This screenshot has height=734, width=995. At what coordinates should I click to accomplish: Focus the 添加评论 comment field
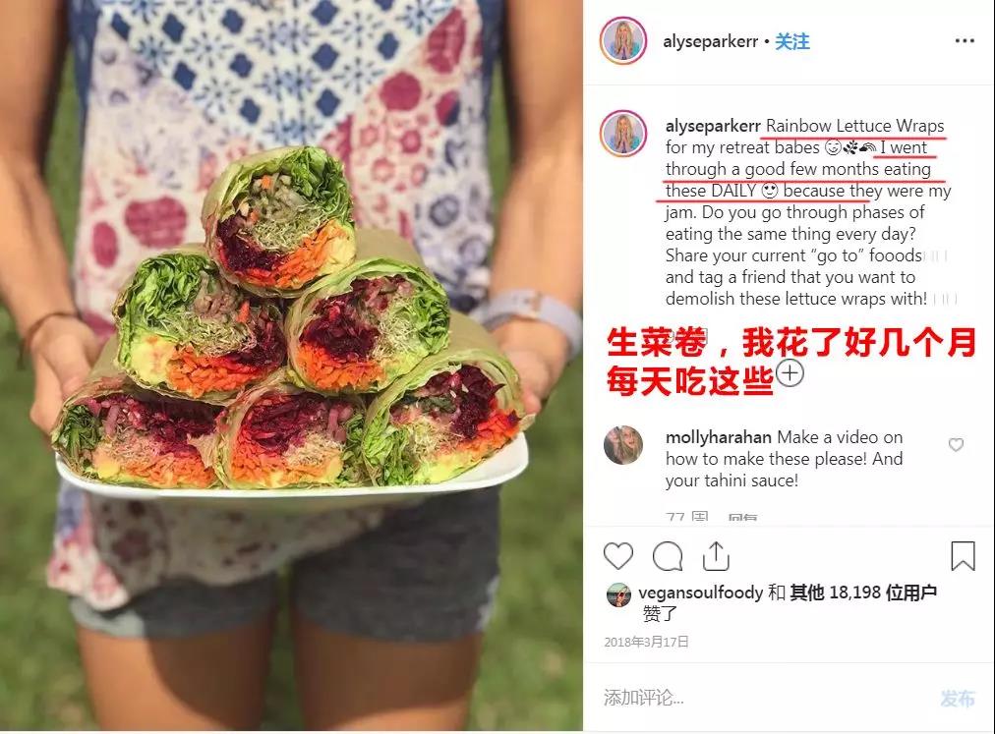[x=761, y=698]
